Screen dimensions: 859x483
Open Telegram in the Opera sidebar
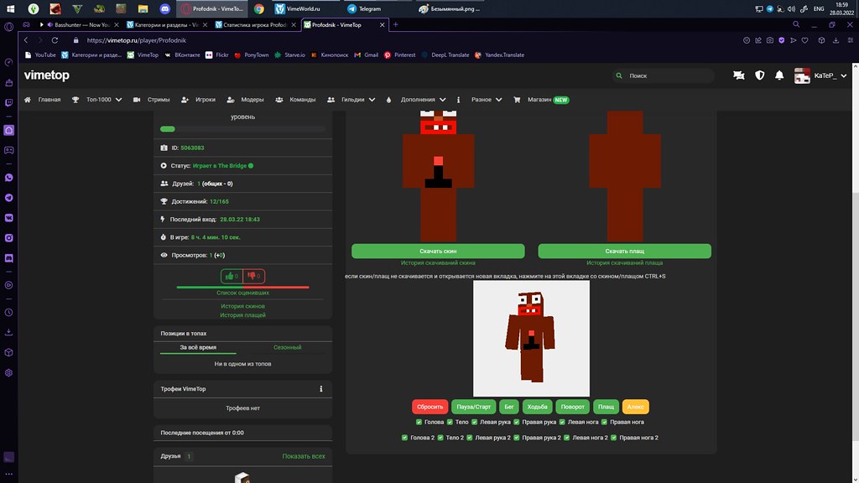tap(8, 197)
